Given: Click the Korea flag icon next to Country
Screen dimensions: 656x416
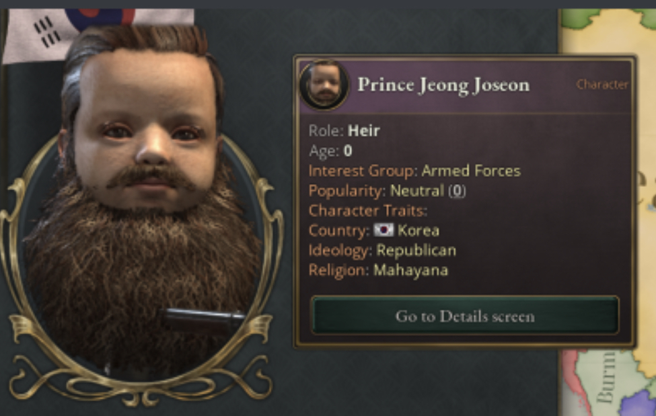Looking at the screenshot, I should 384,230.
